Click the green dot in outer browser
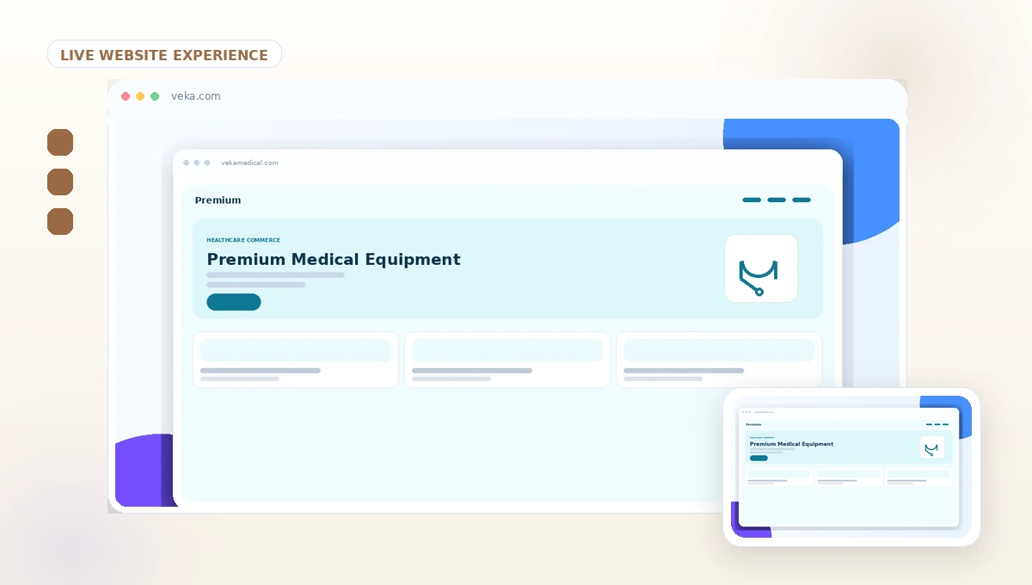 click(x=155, y=96)
